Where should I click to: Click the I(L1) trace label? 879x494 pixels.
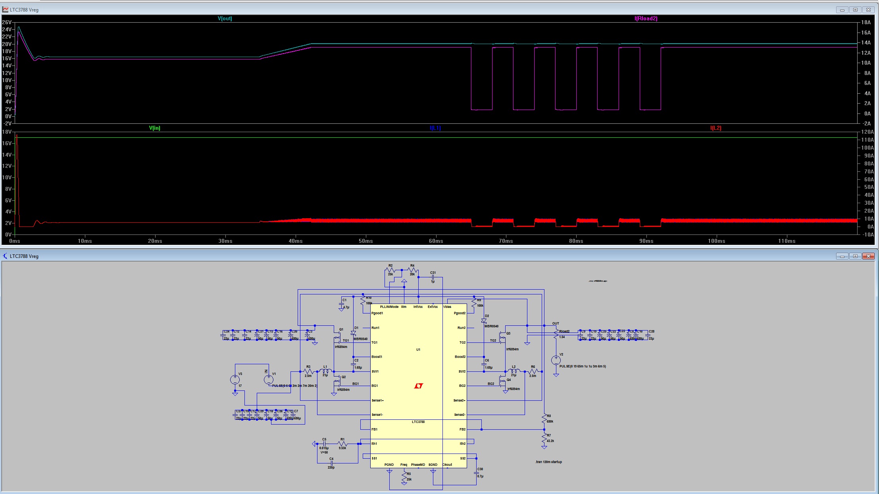point(435,128)
